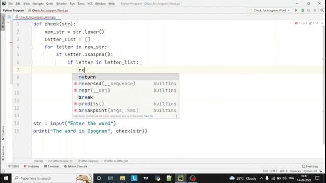Jump to next highlighted error arrow

[x=322, y=23]
